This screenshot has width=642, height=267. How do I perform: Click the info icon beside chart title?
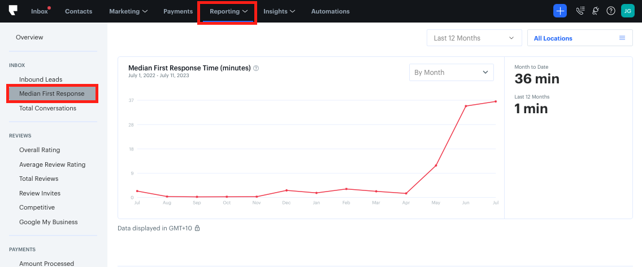pos(256,68)
